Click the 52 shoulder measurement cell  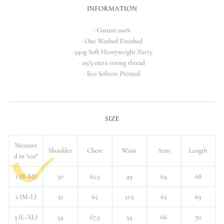pyautogui.click(x=60, y=197)
